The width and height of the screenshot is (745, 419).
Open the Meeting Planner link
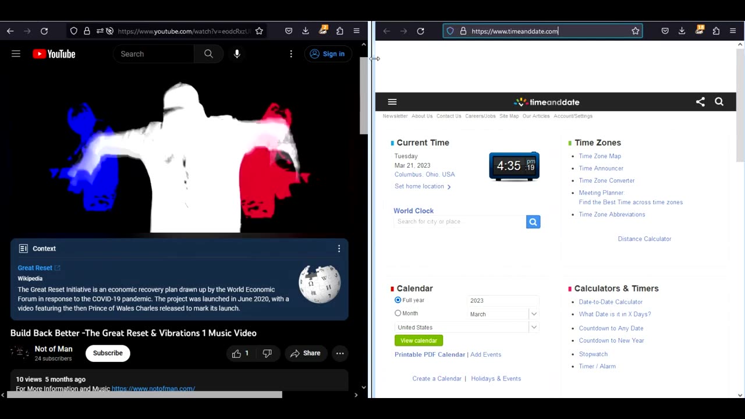pos(601,193)
